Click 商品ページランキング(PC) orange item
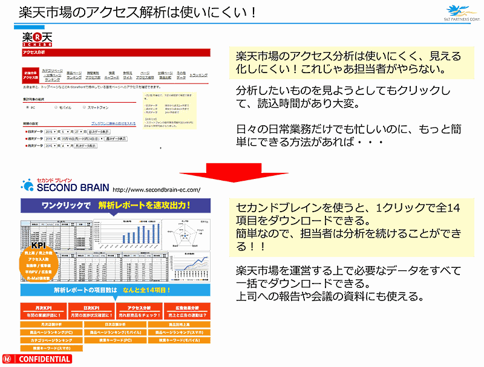This screenshot has height=367, width=484. pos(51,333)
